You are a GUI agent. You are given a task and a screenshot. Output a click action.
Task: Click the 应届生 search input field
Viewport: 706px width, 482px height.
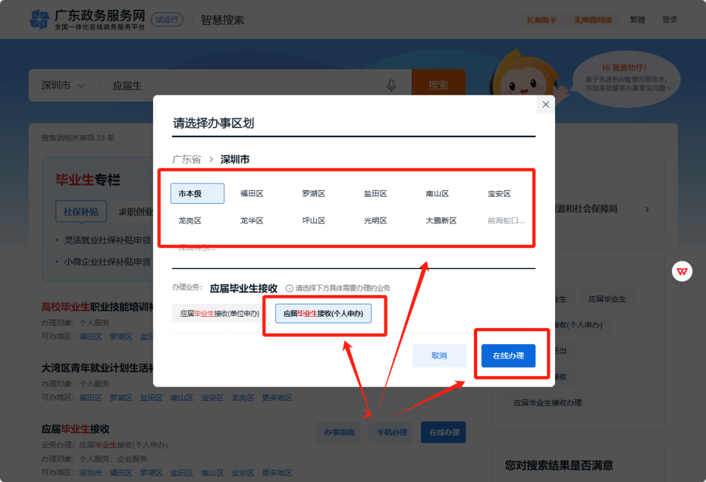pos(242,86)
